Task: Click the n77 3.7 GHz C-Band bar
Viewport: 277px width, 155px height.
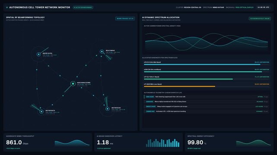Action: (207, 79)
